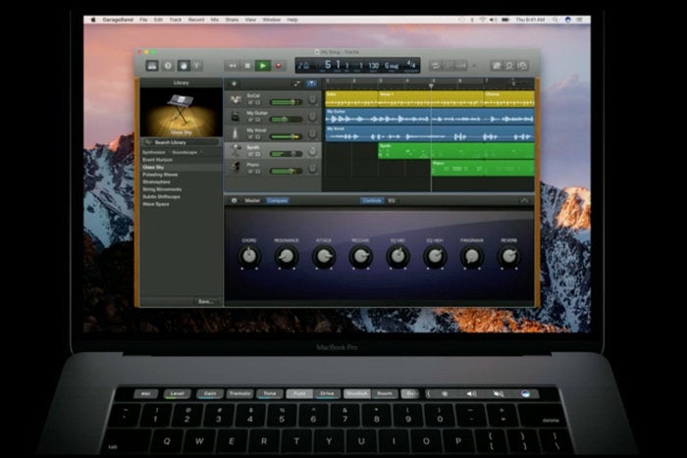The image size is (687, 458).
Task: Select Synthesizer category in library path
Action: (154, 152)
